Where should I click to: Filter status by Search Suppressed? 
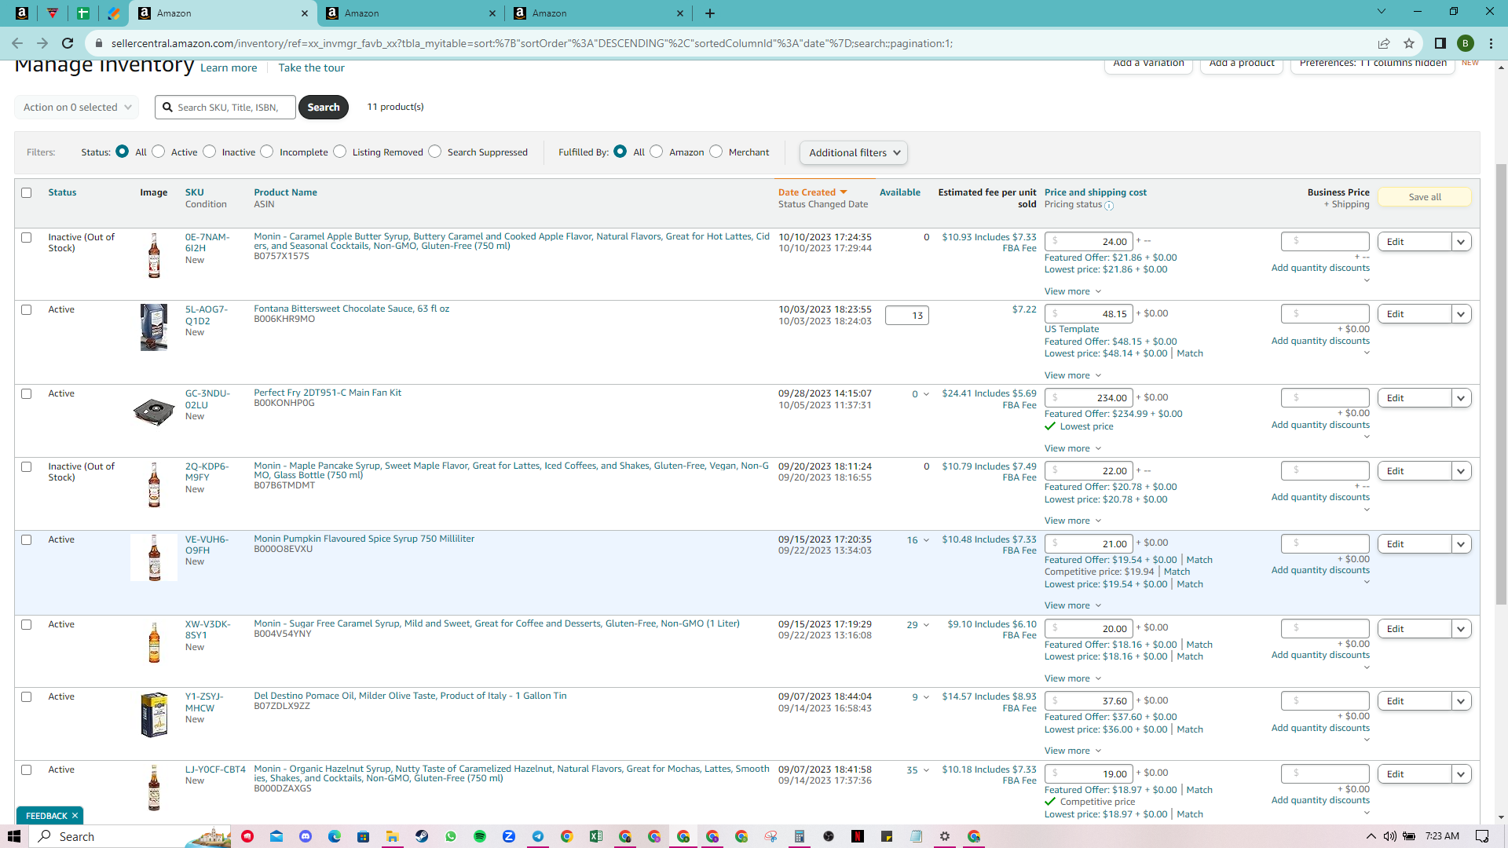point(435,152)
